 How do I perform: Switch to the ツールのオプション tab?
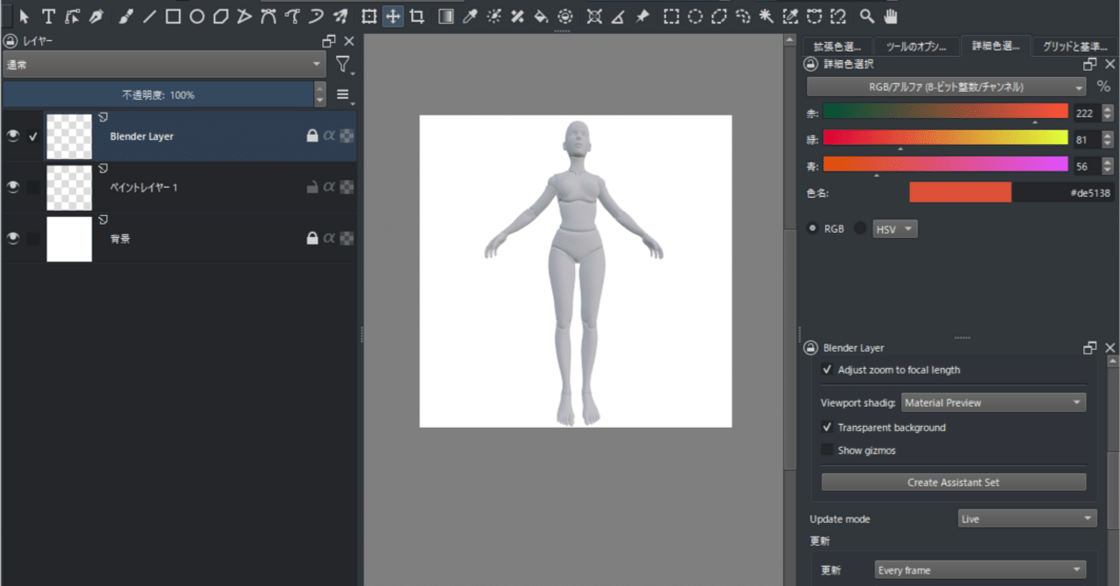917,45
